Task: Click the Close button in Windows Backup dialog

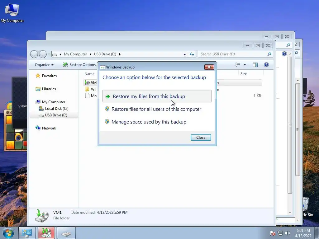Action: (x=201, y=137)
